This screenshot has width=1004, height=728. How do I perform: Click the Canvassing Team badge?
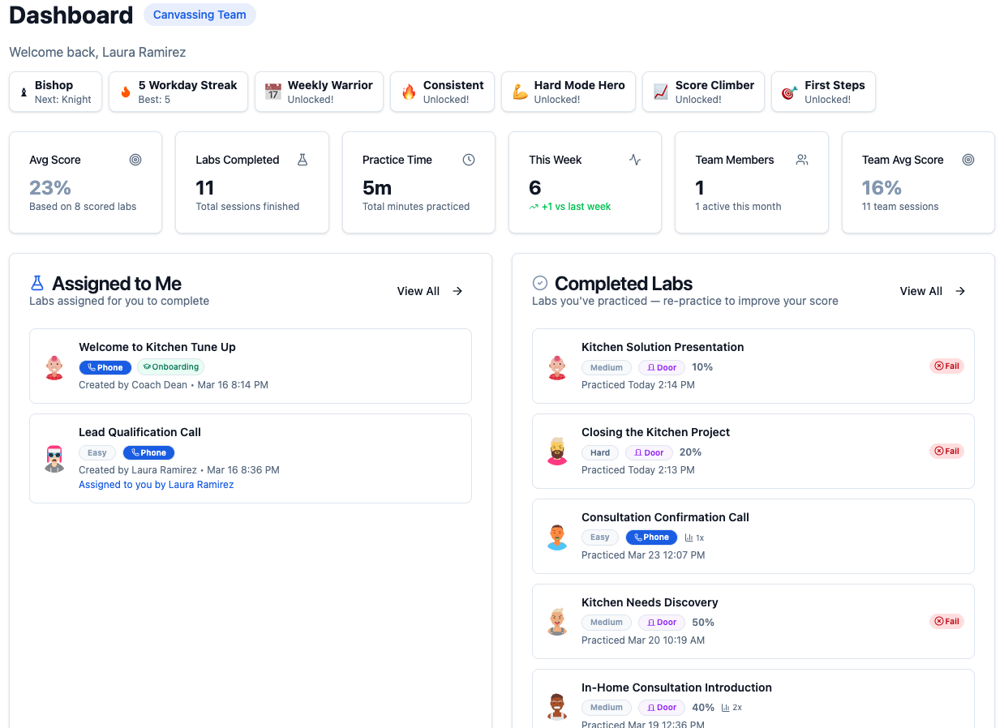click(x=200, y=15)
